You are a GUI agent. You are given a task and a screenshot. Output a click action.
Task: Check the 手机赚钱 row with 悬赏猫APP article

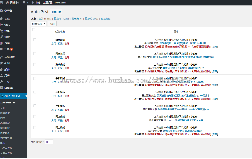point(35,106)
